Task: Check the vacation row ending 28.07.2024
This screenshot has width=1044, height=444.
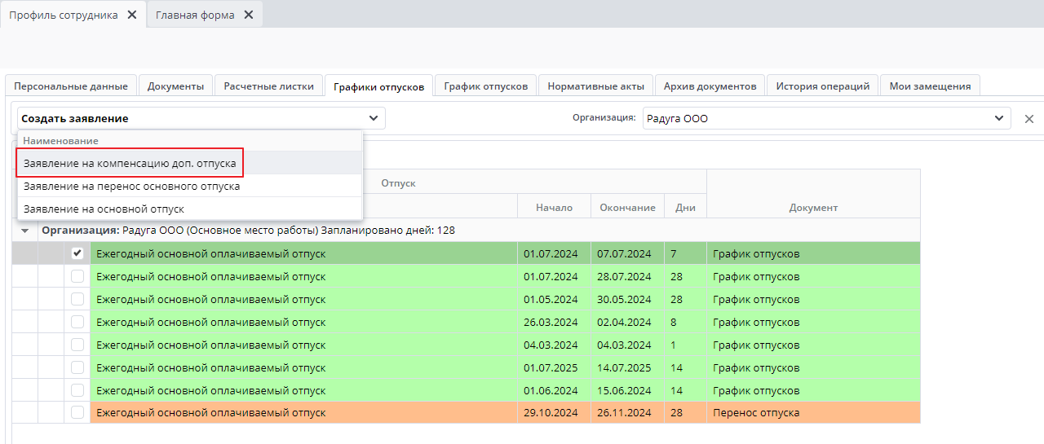Action: pyautogui.click(x=77, y=276)
